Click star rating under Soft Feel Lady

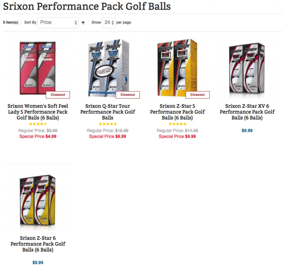click(x=38, y=124)
